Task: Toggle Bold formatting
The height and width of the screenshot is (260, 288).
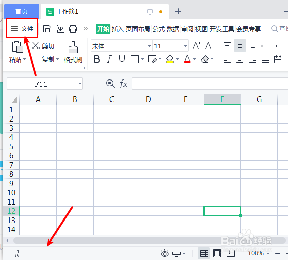Action: pyautogui.click(x=97, y=59)
